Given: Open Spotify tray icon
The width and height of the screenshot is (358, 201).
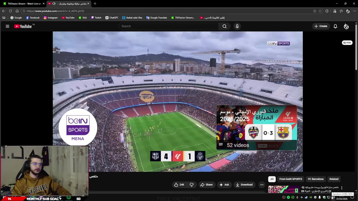Looking at the screenshot, I should pos(288,197).
